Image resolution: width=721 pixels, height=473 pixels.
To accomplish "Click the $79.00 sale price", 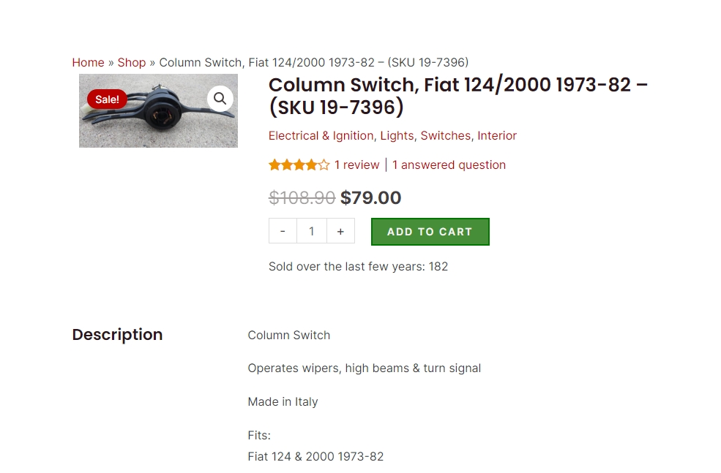I will coord(371,197).
